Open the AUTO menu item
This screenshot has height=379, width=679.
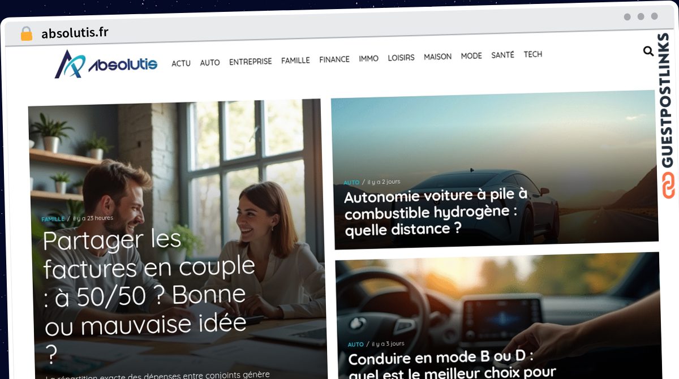(210, 62)
